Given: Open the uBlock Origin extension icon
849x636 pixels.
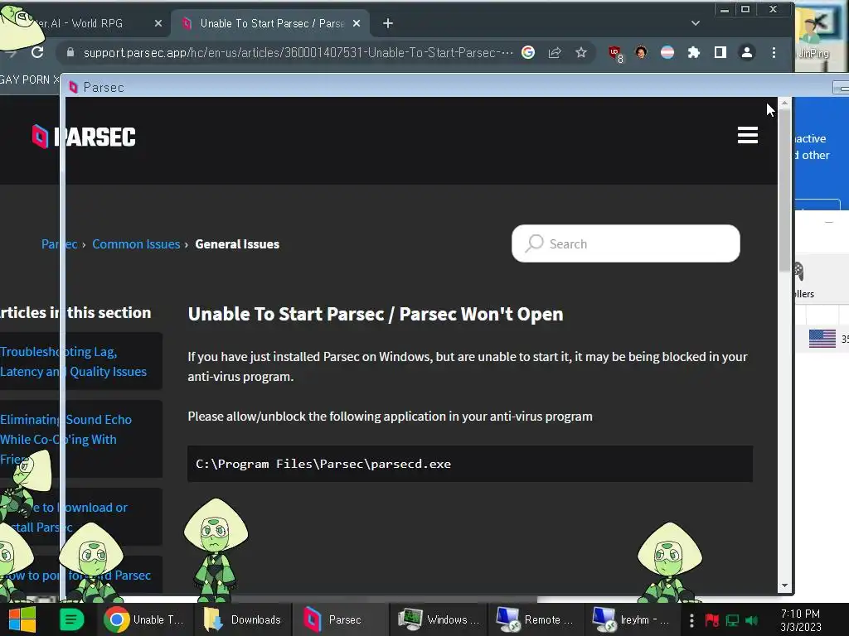Looking at the screenshot, I should pos(616,54).
